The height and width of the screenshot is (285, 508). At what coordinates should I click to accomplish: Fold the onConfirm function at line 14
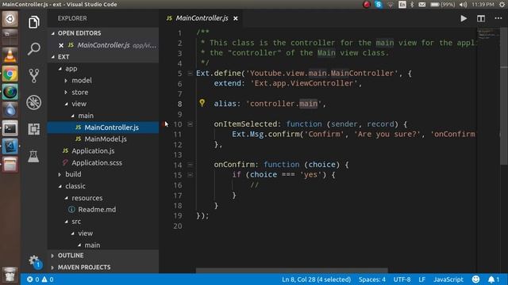190,165
